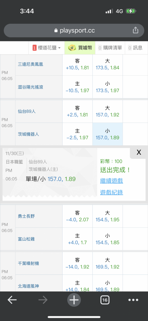Image resolution: width=148 pixels, height=321 pixels.
Task: Tap the forward navigation arrow
Action: click(x=43, y=300)
